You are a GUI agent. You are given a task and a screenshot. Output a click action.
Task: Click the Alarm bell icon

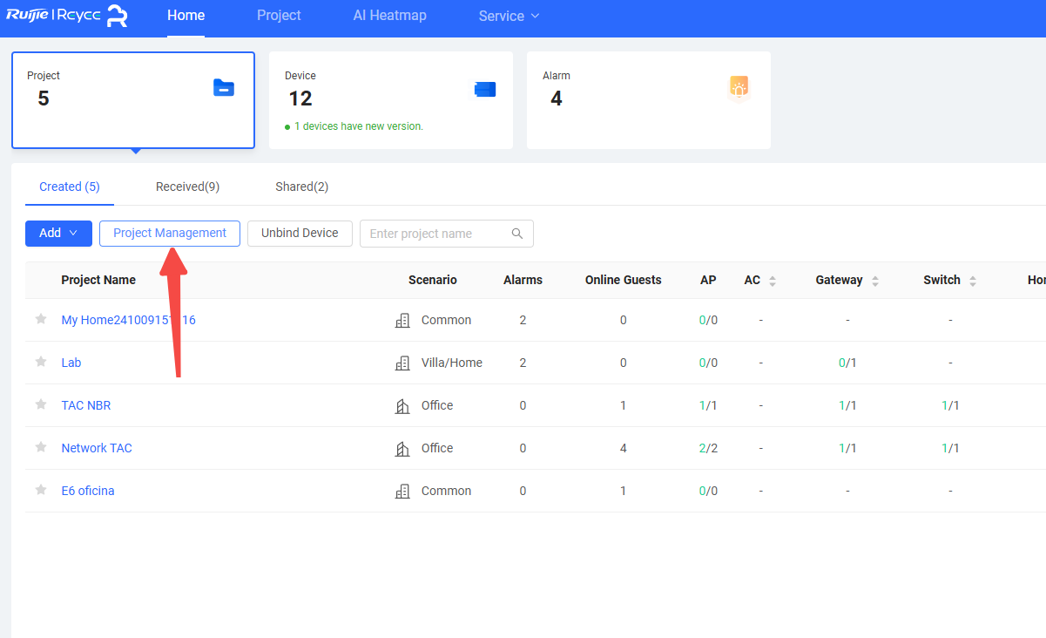click(739, 88)
